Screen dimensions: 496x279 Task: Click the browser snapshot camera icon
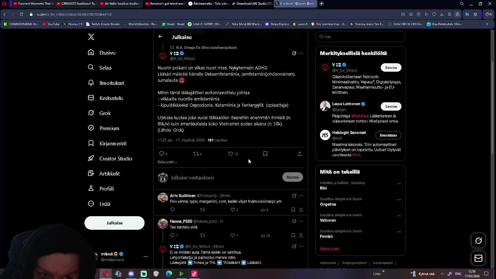411,14
